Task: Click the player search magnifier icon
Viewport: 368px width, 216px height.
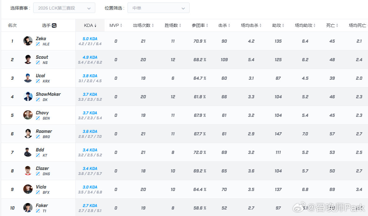Action: 54,25
